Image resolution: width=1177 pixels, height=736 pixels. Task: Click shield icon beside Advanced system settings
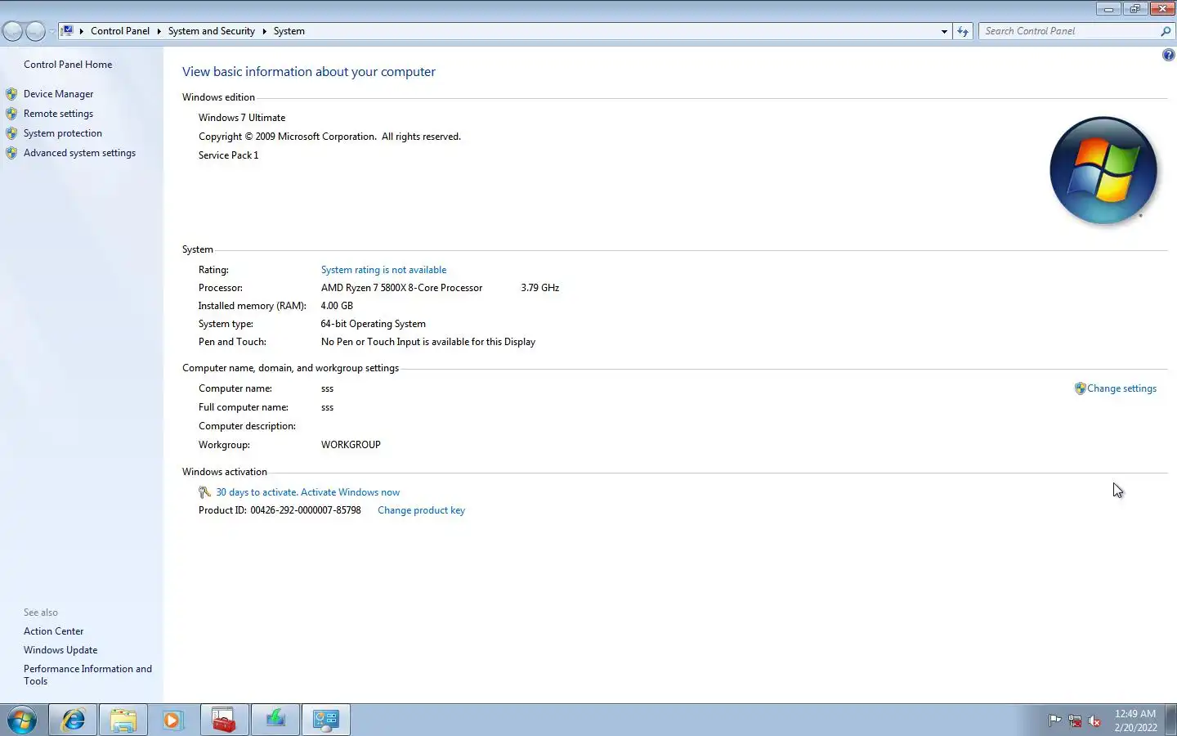pyautogui.click(x=11, y=153)
